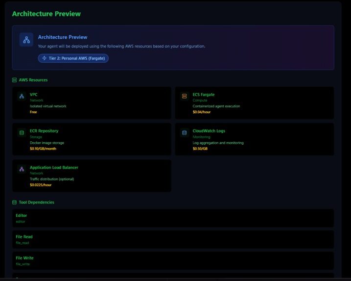Click 'Isolated virtual network' description
Screen dimensions: 351x281
coord(48,106)
